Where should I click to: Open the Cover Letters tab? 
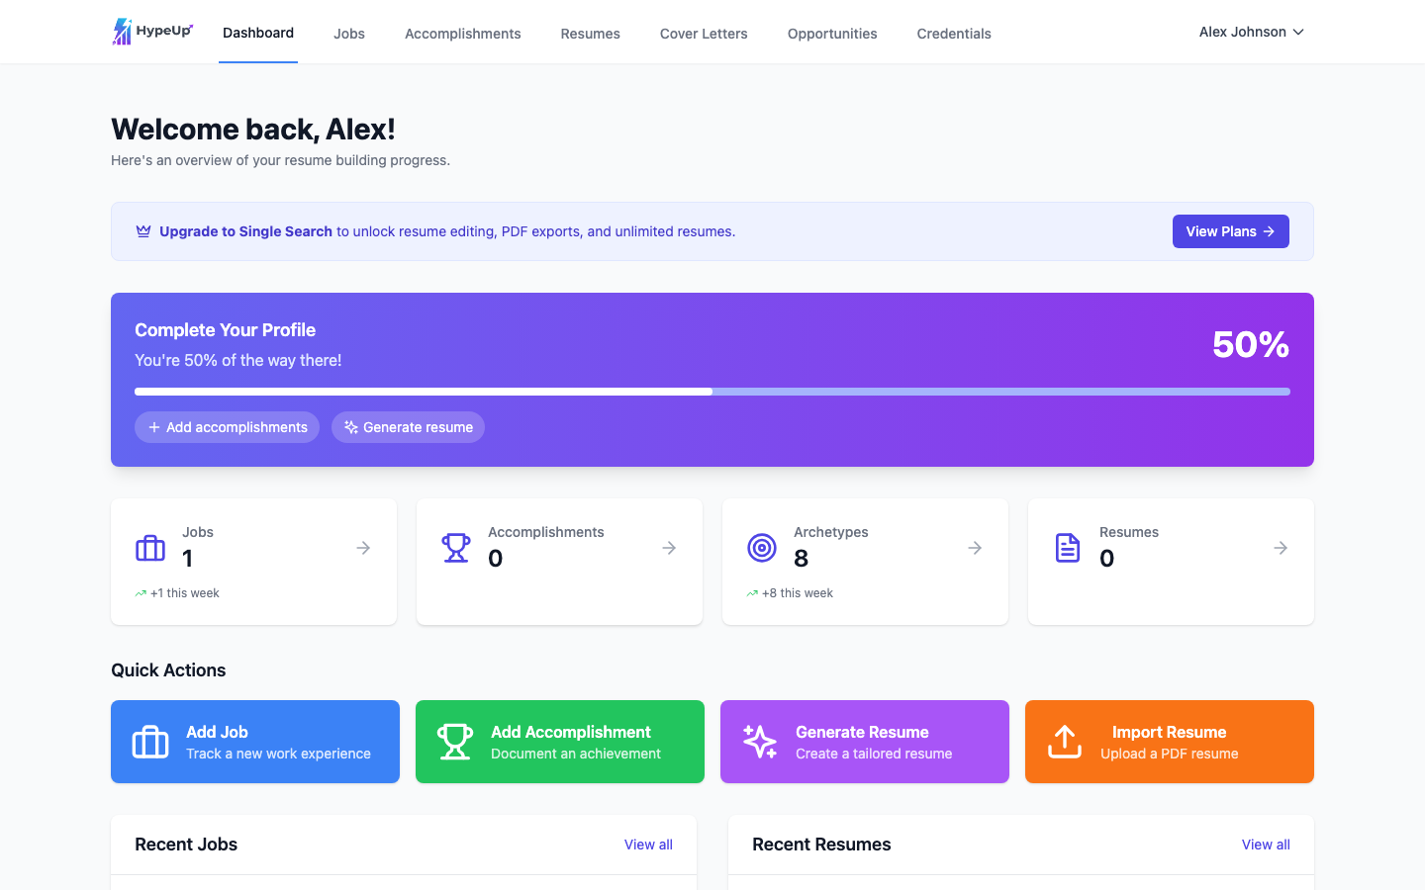point(704,34)
